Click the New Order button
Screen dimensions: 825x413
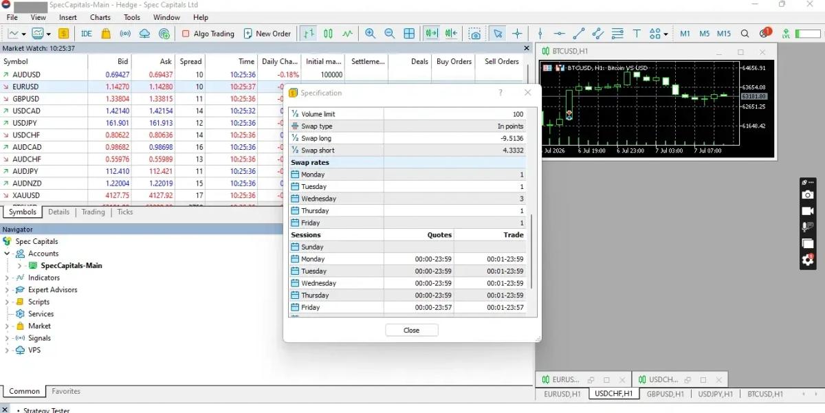(267, 33)
